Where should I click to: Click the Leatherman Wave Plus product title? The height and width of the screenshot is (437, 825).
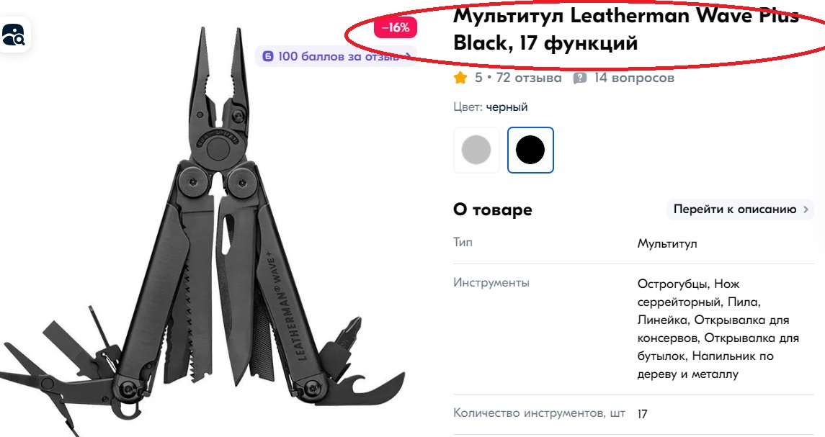point(626,29)
